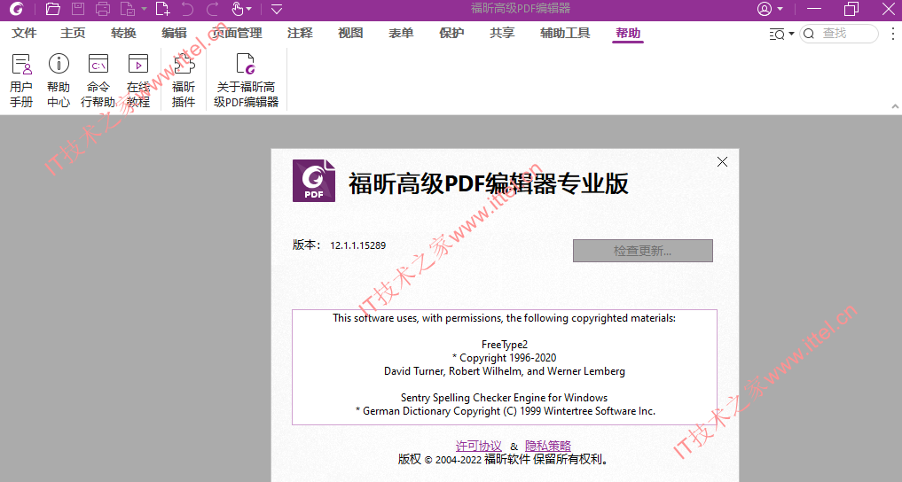The width and height of the screenshot is (902, 482).
Task: Open 福昕插件 plugins
Action: [x=184, y=81]
